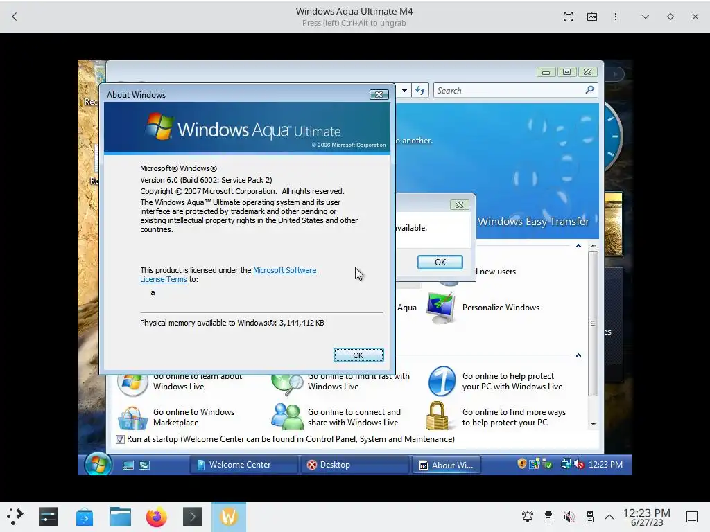This screenshot has height=532, width=710.
Task: Go back using the viewer back arrow
Action: click(x=15, y=17)
